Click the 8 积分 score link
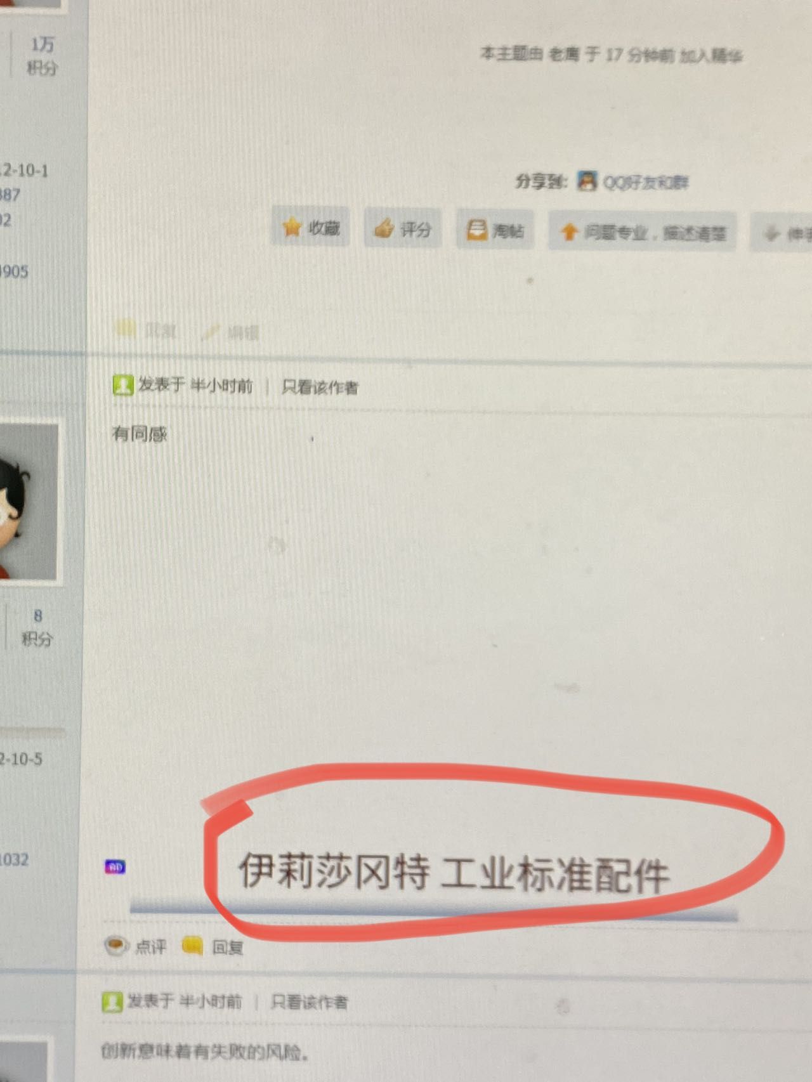 point(37,627)
